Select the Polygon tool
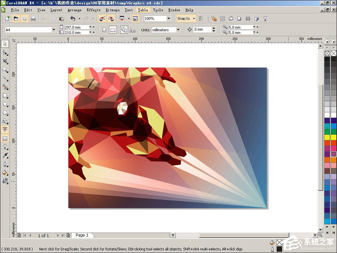 (x=5, y=113)
